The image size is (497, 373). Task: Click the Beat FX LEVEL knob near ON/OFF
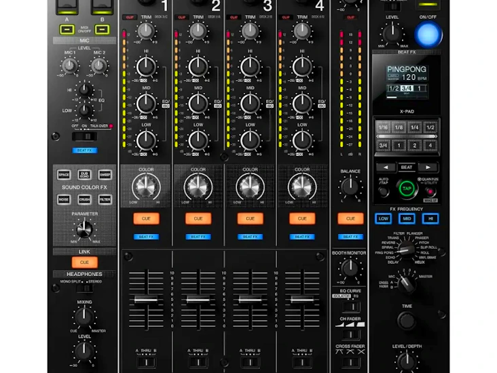coord(392,34)
